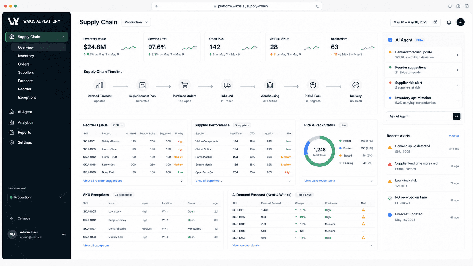
Task: Click the Packed blue legend dot
Action: tap(340, 148)
